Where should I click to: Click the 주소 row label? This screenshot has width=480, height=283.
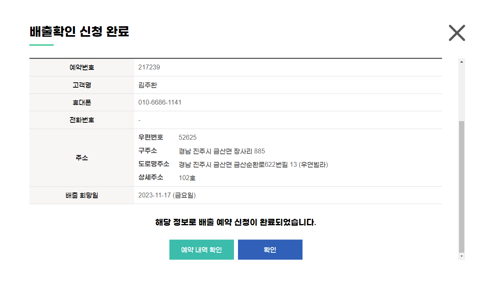click(x=82, y=158)
